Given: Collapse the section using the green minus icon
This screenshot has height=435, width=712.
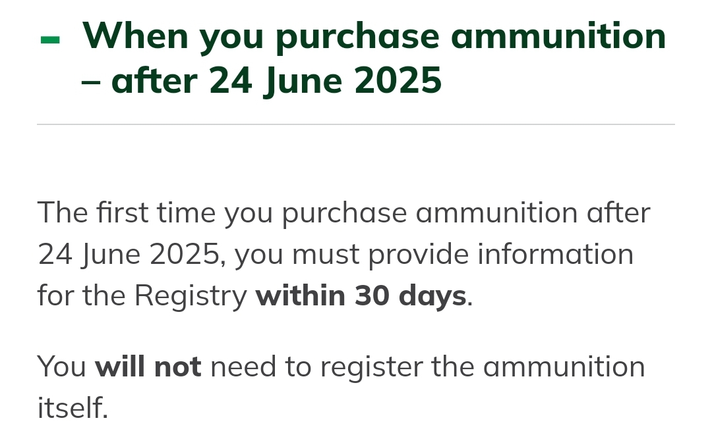Looking at the screenshot, I should (x=50, y=40).
